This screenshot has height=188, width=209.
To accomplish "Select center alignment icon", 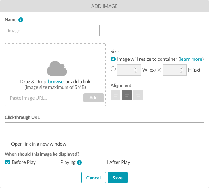I will click(127, 95).
